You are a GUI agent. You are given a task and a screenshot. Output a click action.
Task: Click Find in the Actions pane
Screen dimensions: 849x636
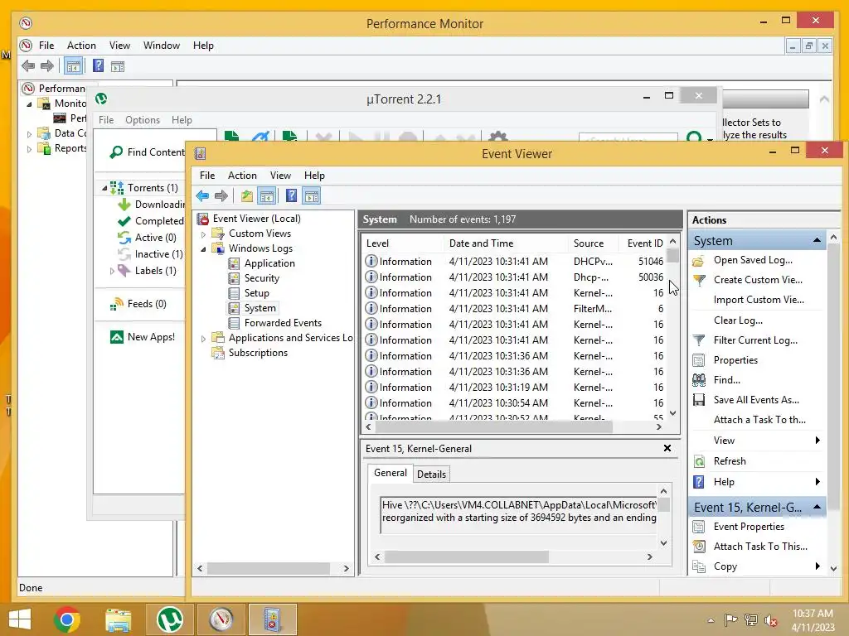(x=726, y=380)
